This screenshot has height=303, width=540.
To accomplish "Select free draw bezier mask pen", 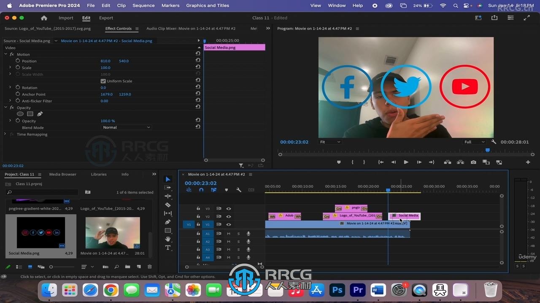I will click(x=40, y=114).
